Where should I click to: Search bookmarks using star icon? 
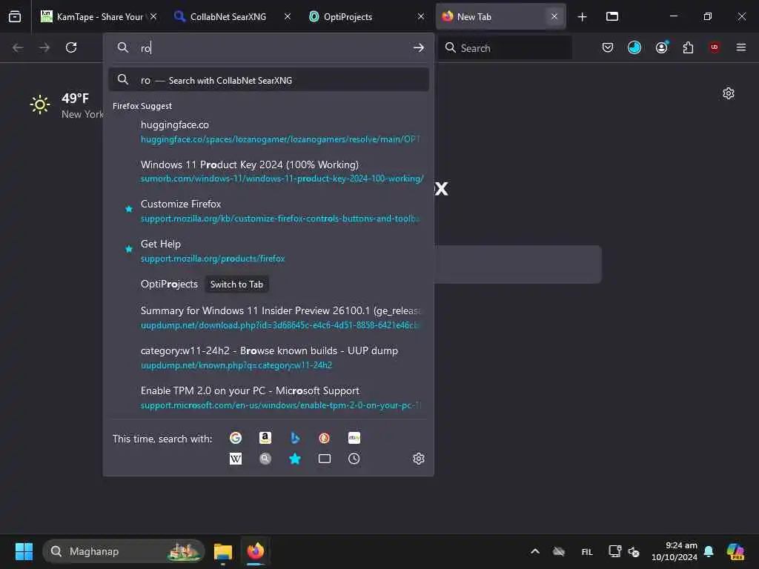pyautogui.click(x=295, y=459)
